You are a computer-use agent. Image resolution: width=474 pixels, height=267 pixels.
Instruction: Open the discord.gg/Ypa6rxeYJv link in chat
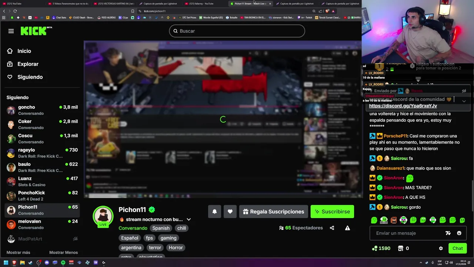tap(403, 106)
